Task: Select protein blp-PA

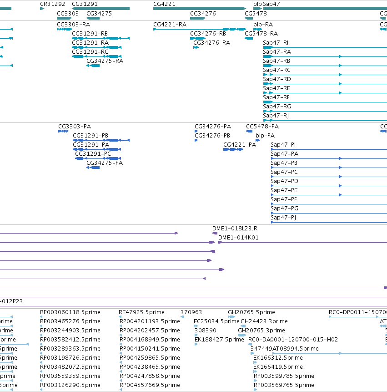Action: (265, 136)
